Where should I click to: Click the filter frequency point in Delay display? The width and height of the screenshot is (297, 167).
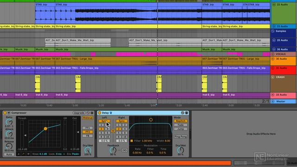(x=151, y=120)
